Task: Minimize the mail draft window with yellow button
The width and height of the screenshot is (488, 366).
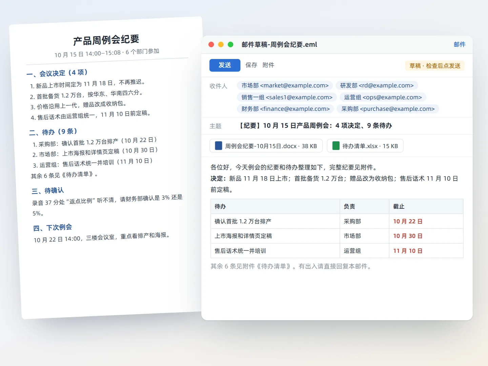Action: [221, 44]
